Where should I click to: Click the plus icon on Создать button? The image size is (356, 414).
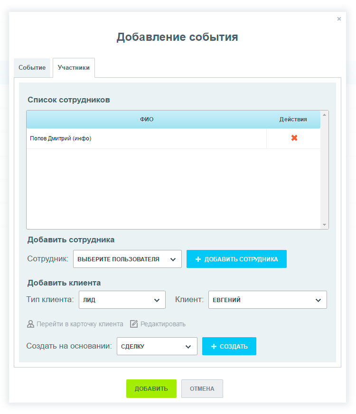point(214,347)
